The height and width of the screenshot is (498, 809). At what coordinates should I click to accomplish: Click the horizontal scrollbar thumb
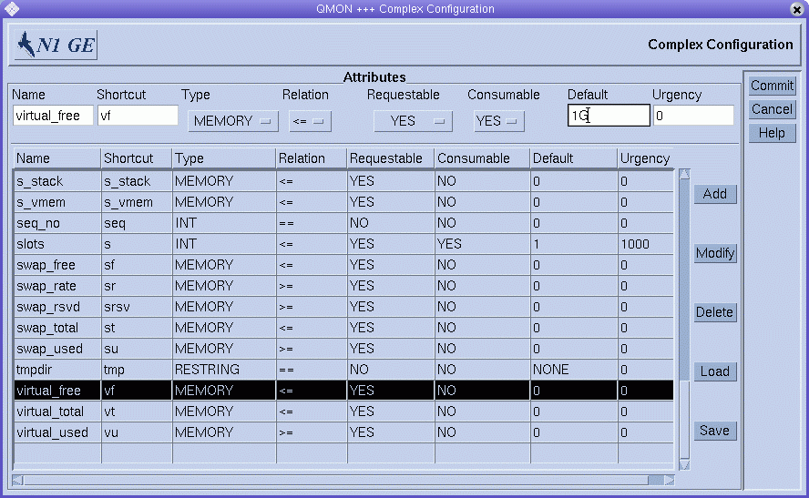(x=336, y=480)
